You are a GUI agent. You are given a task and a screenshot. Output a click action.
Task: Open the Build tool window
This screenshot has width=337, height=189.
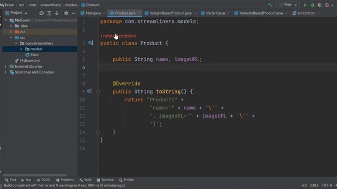[x=85, y=180]
